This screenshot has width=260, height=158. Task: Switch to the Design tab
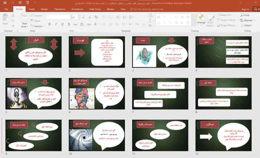point(44,9)
